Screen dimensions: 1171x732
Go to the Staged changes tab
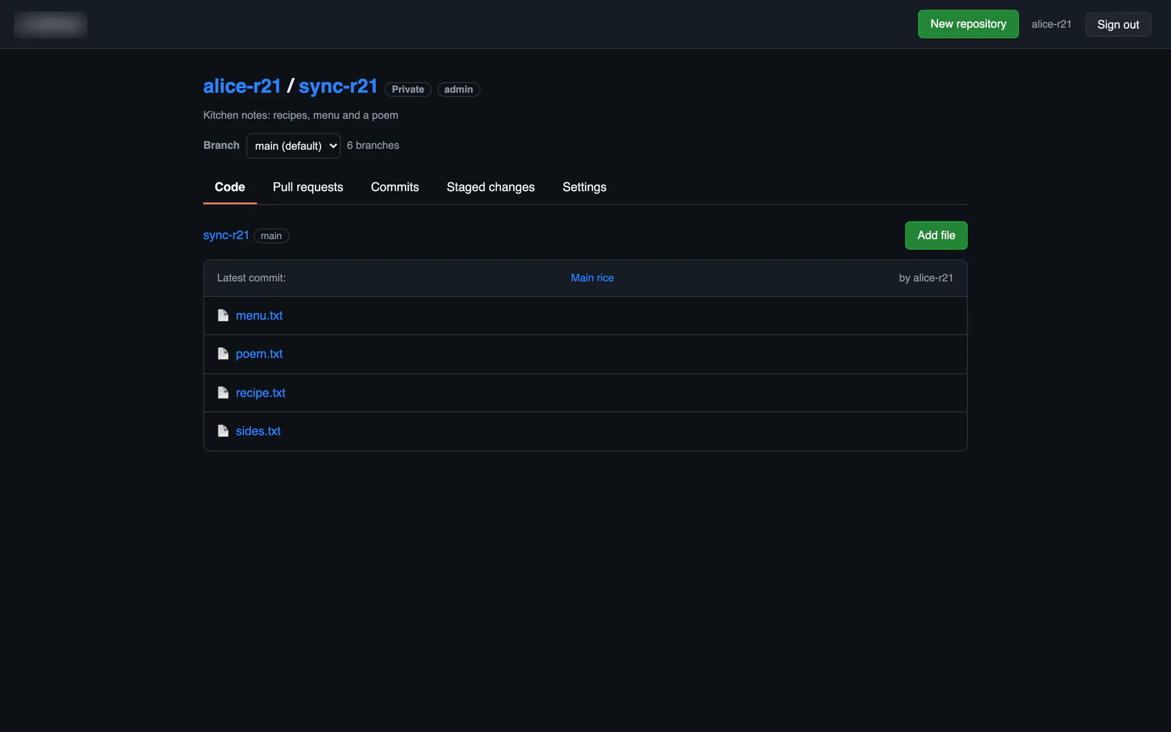tap(490, 187)
